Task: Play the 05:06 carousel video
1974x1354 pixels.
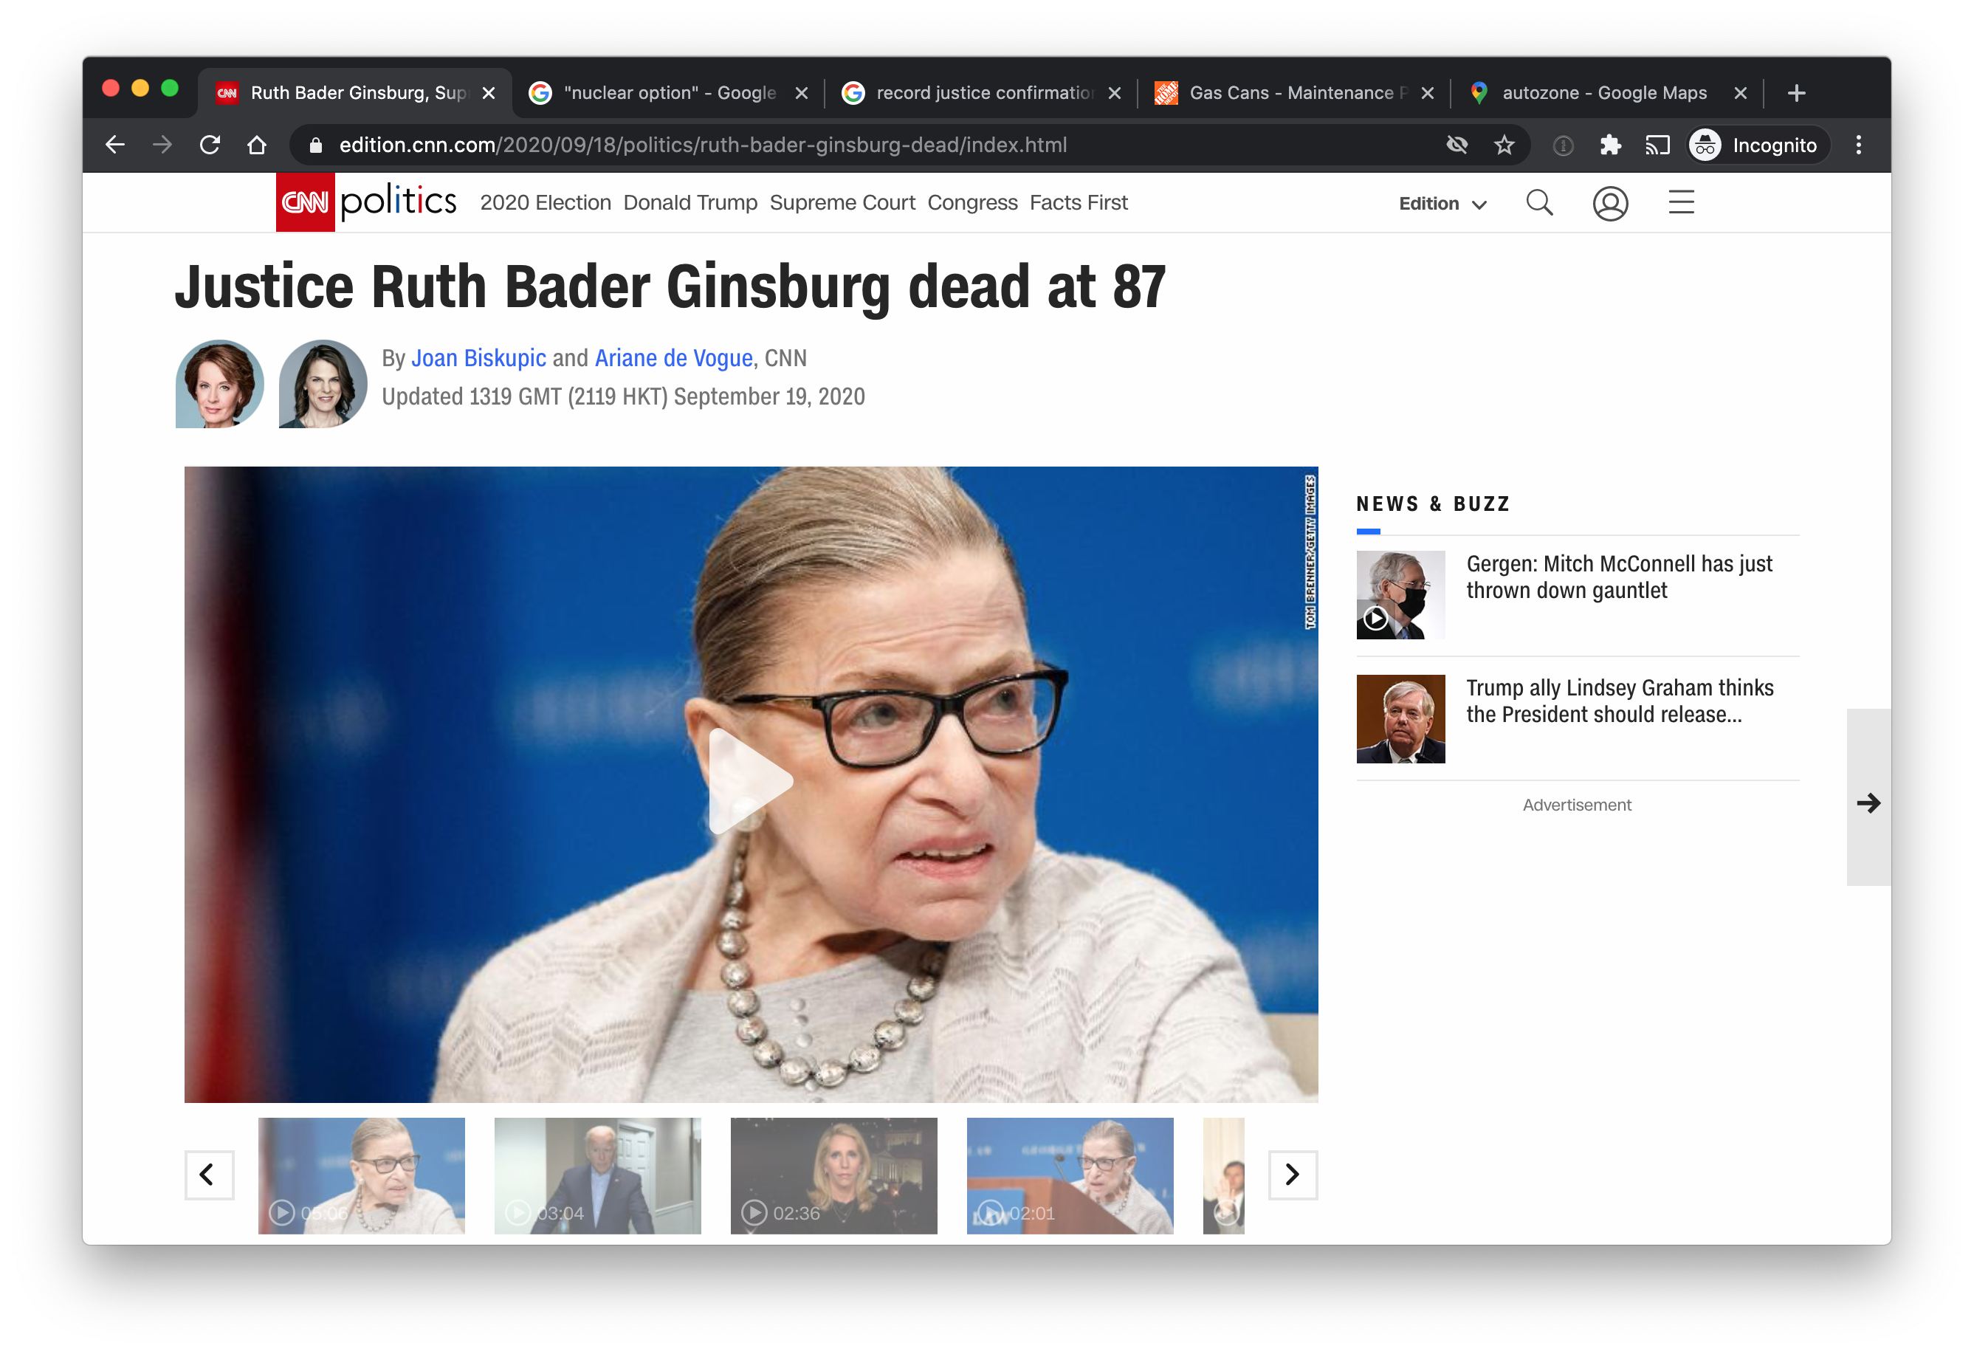Action: pos(361,1175)
